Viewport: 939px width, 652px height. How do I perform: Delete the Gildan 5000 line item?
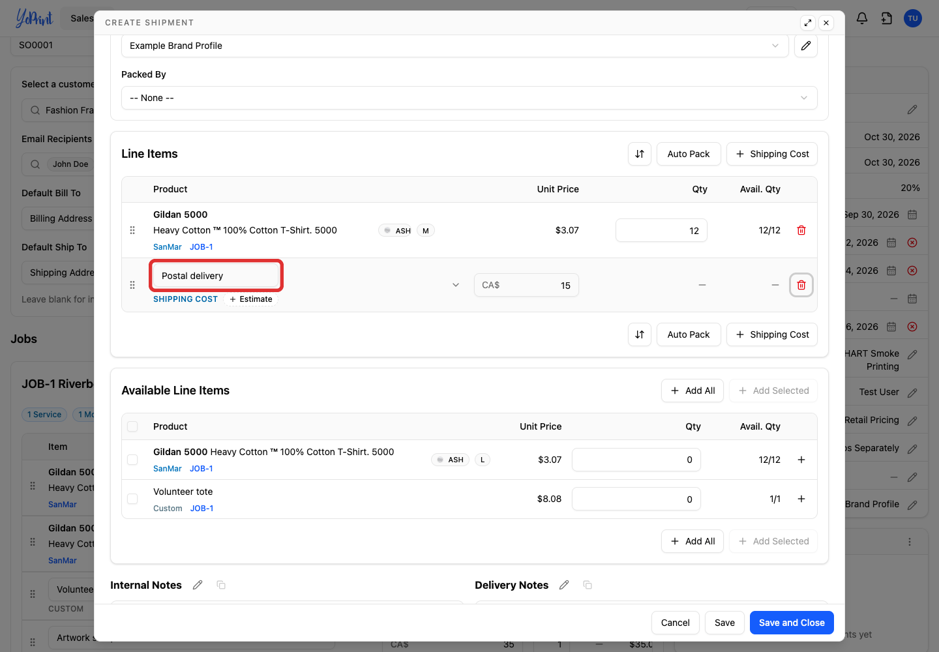coord(801,230)
